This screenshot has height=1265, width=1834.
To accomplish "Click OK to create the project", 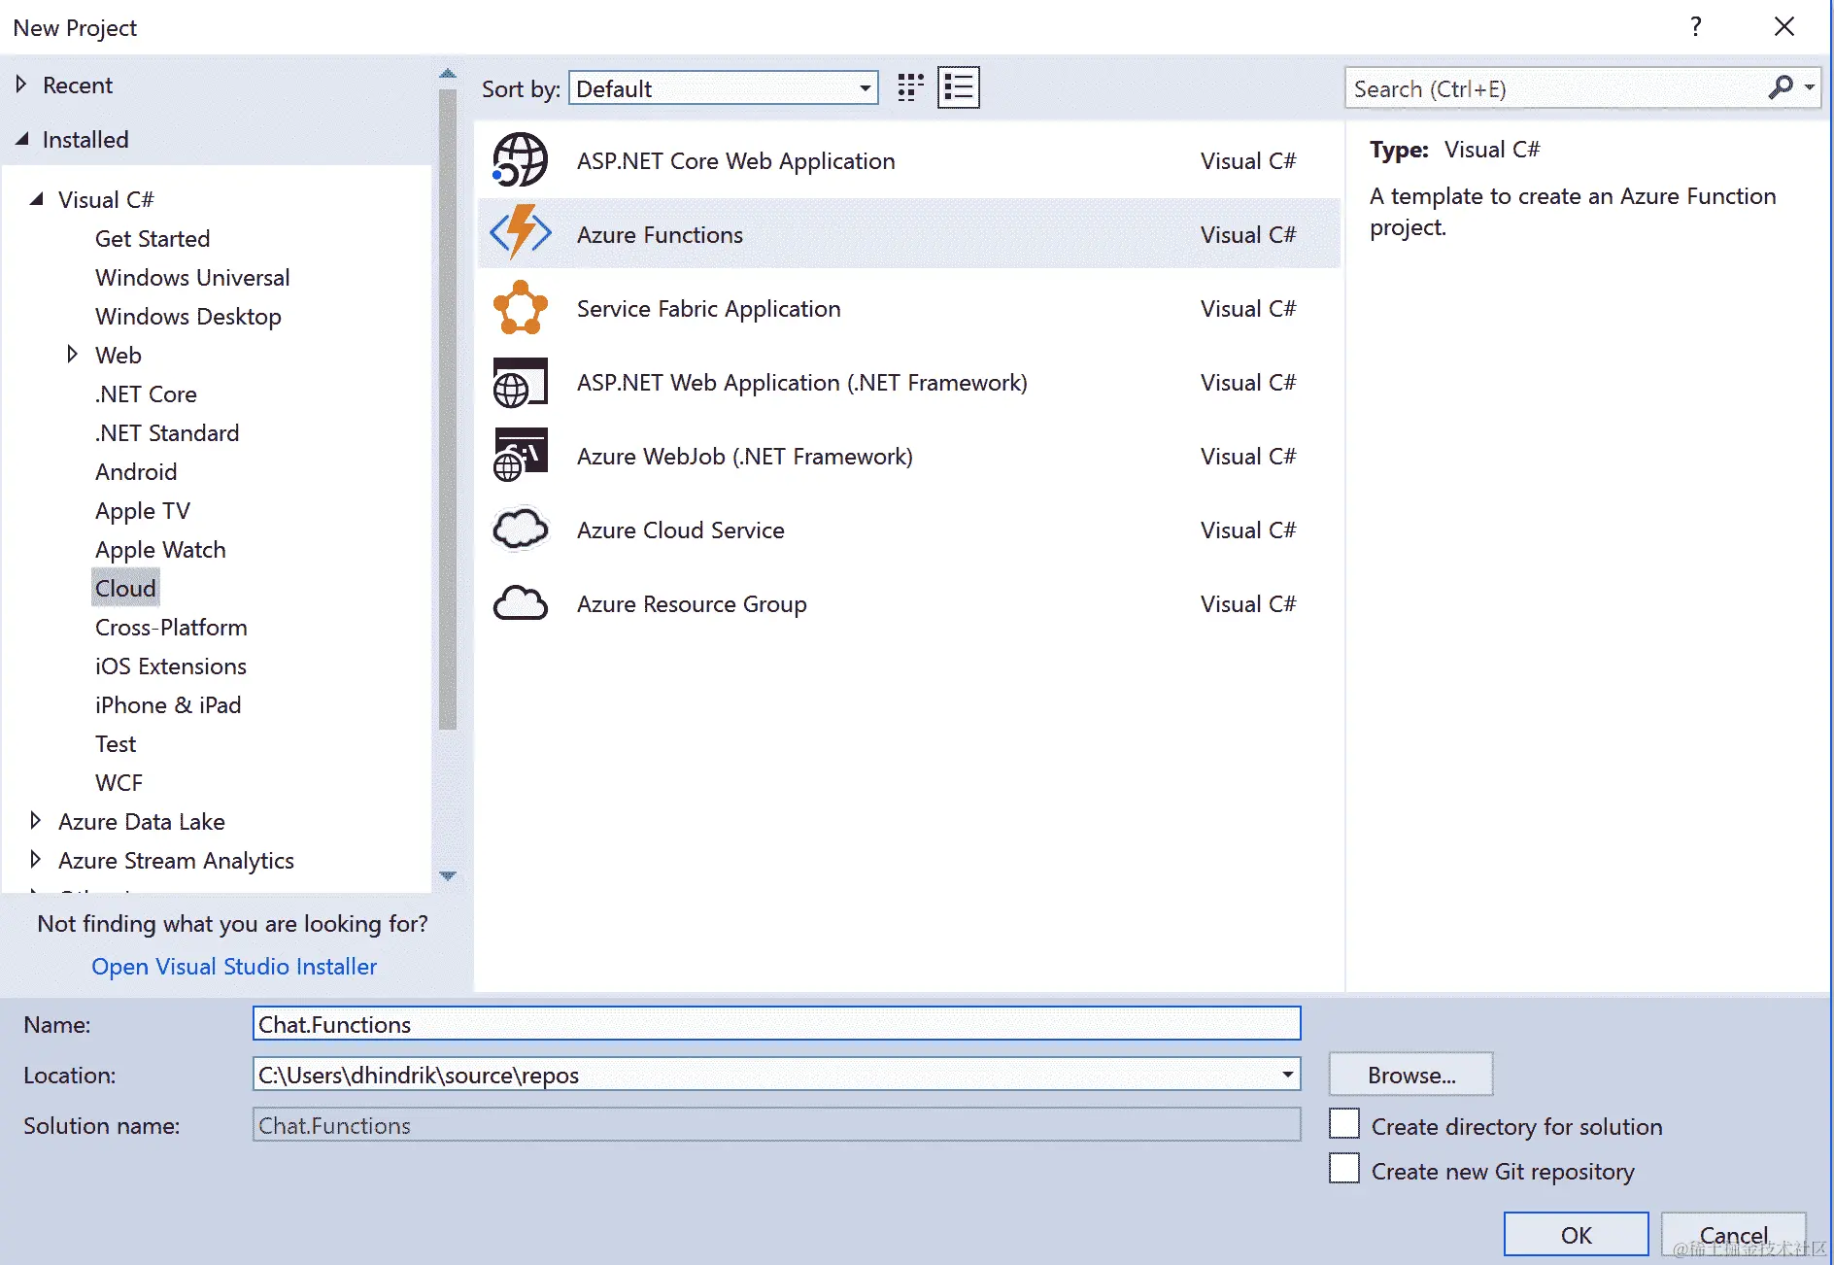I will click(x=1576, y=1234).
